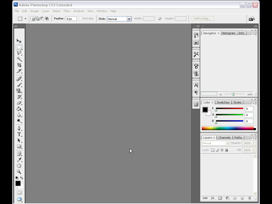The height and width of the screenshot is (204, 272).
Task: Select the Slice tool
Action: 19,71
